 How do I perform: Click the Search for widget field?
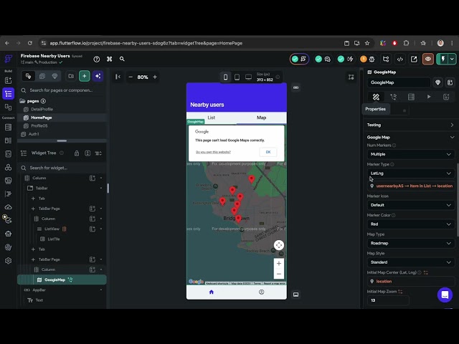tap(62, 168)
